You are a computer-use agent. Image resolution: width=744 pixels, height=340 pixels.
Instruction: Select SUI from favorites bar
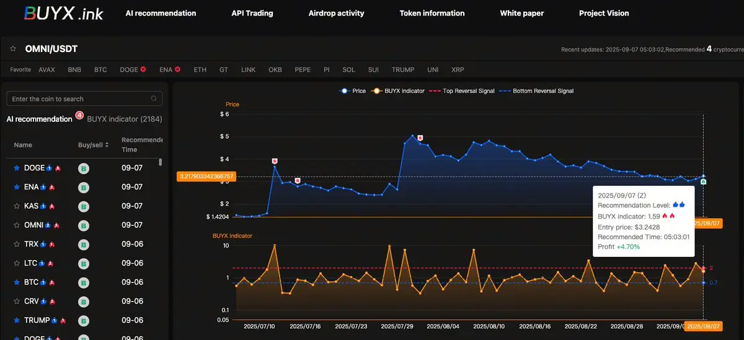[x=373, y=70]
